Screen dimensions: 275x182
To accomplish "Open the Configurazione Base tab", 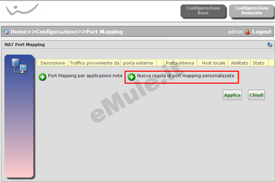I will pos(203,11).
